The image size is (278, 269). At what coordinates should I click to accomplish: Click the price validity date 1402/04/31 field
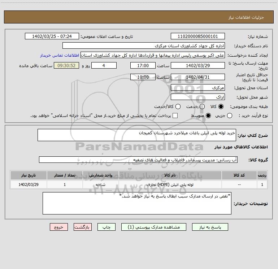(x=198, y=77)
